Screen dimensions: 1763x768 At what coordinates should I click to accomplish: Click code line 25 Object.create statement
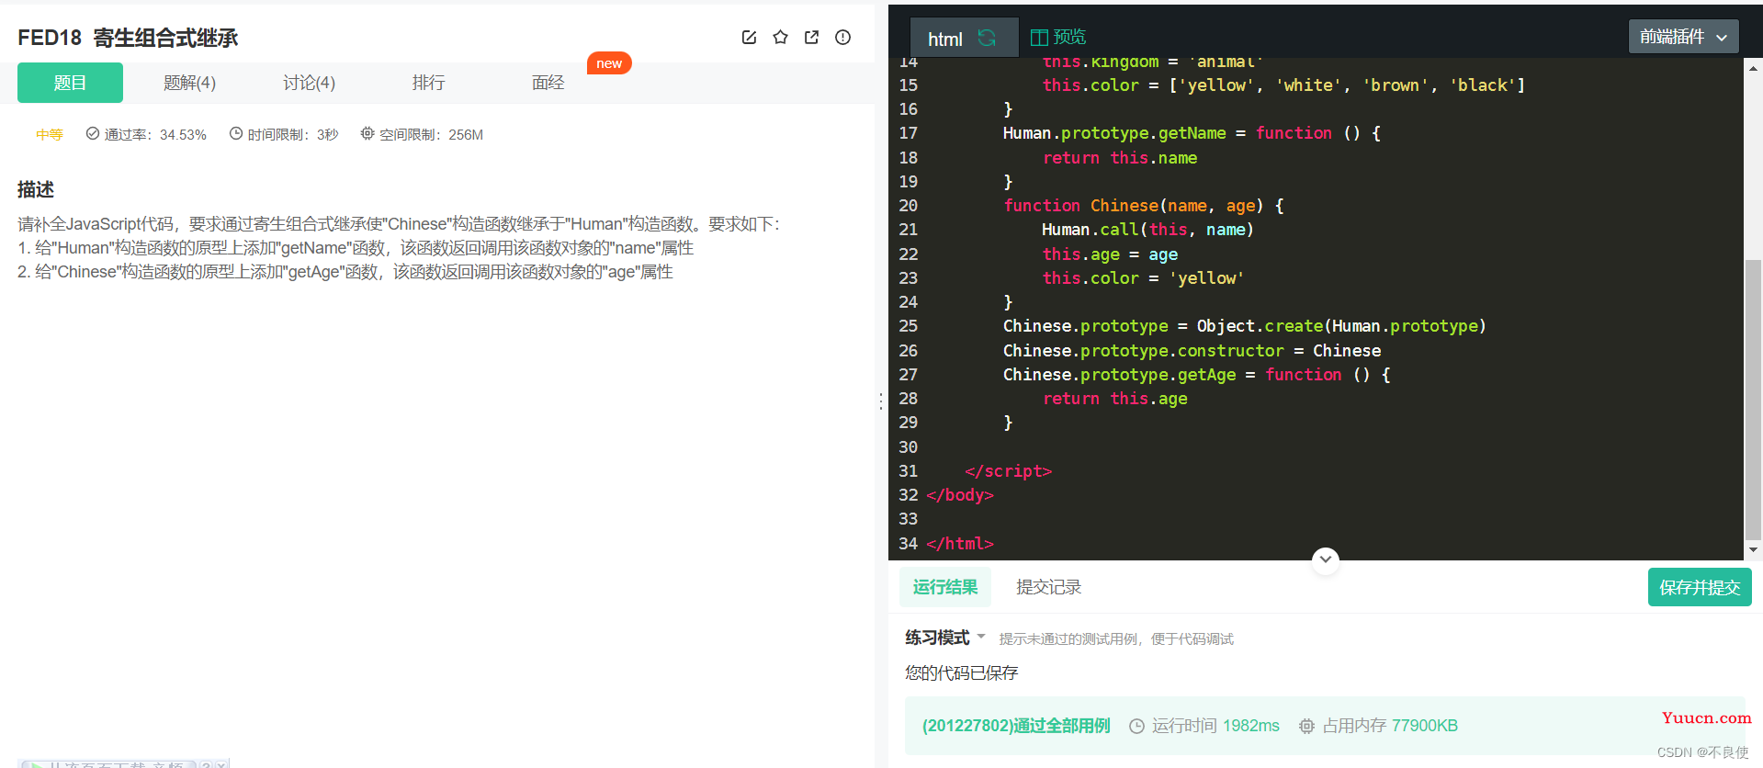pyautogui.click(x=1244, y=326)
